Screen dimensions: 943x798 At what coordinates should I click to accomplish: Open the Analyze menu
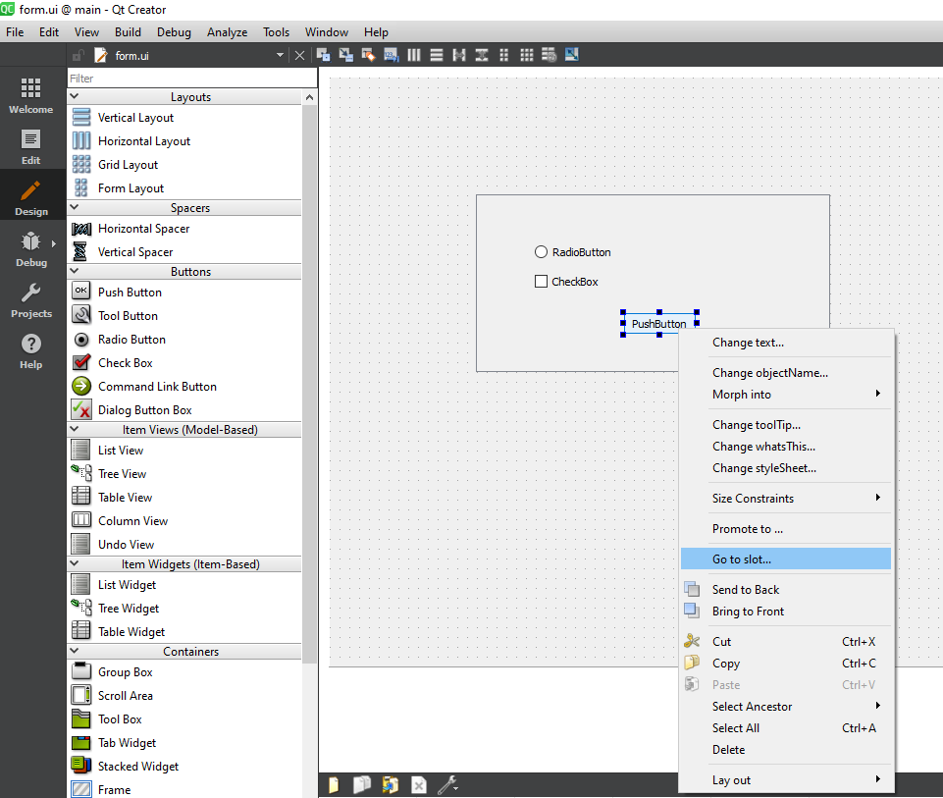227,32
